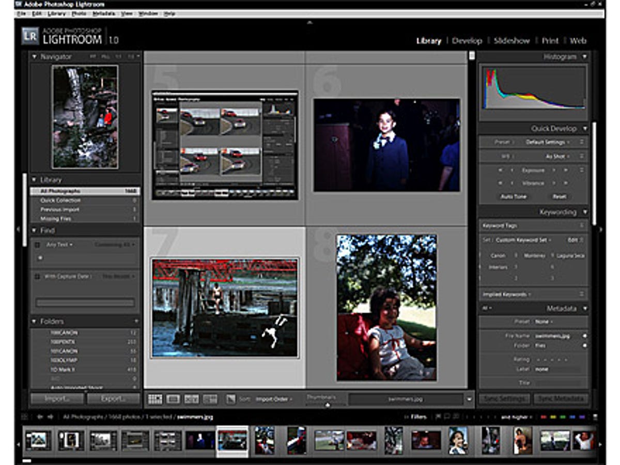The width and height of the screenshot is (620, 465).
Task: Click the filmstrip flag filter icon
Action: 439,416
